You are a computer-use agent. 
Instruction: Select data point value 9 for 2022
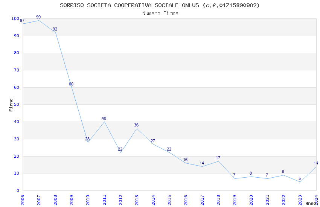pyautogui.click(x=283, y=172)
